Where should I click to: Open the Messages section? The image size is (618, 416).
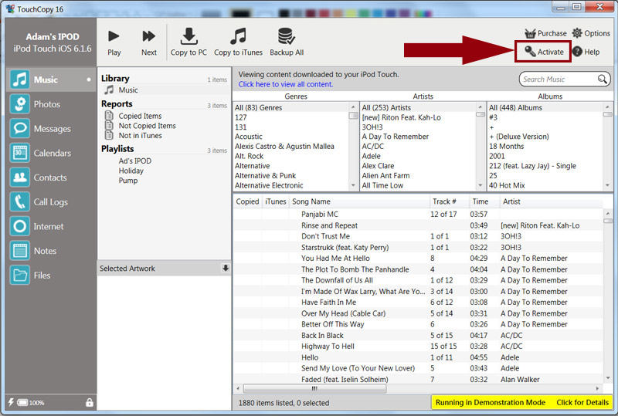point(51,128)
